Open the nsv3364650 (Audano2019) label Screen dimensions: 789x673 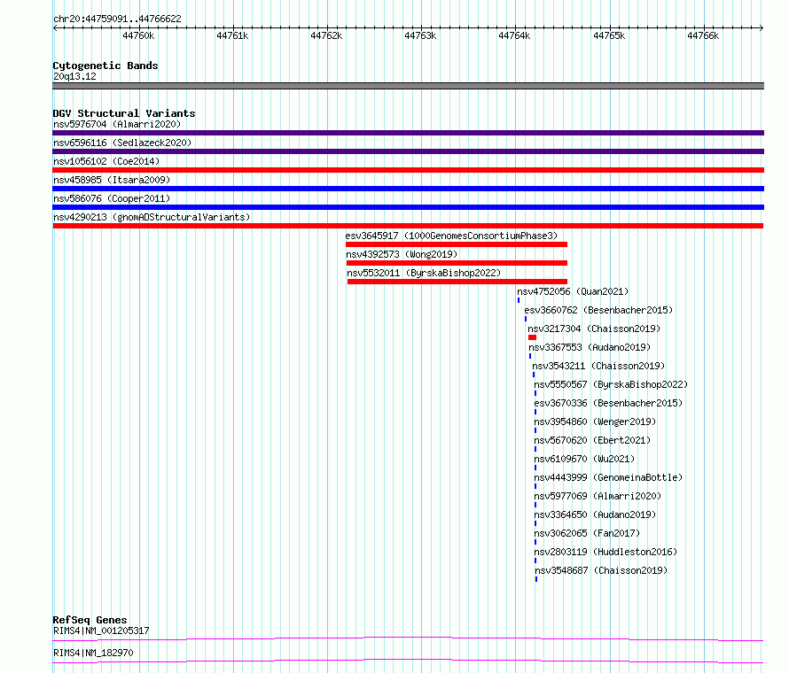[x=595, y=514]
